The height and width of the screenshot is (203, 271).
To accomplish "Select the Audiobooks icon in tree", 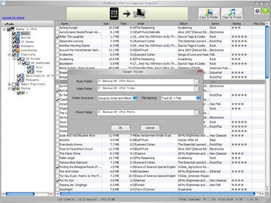I will (x=18, y=50).
